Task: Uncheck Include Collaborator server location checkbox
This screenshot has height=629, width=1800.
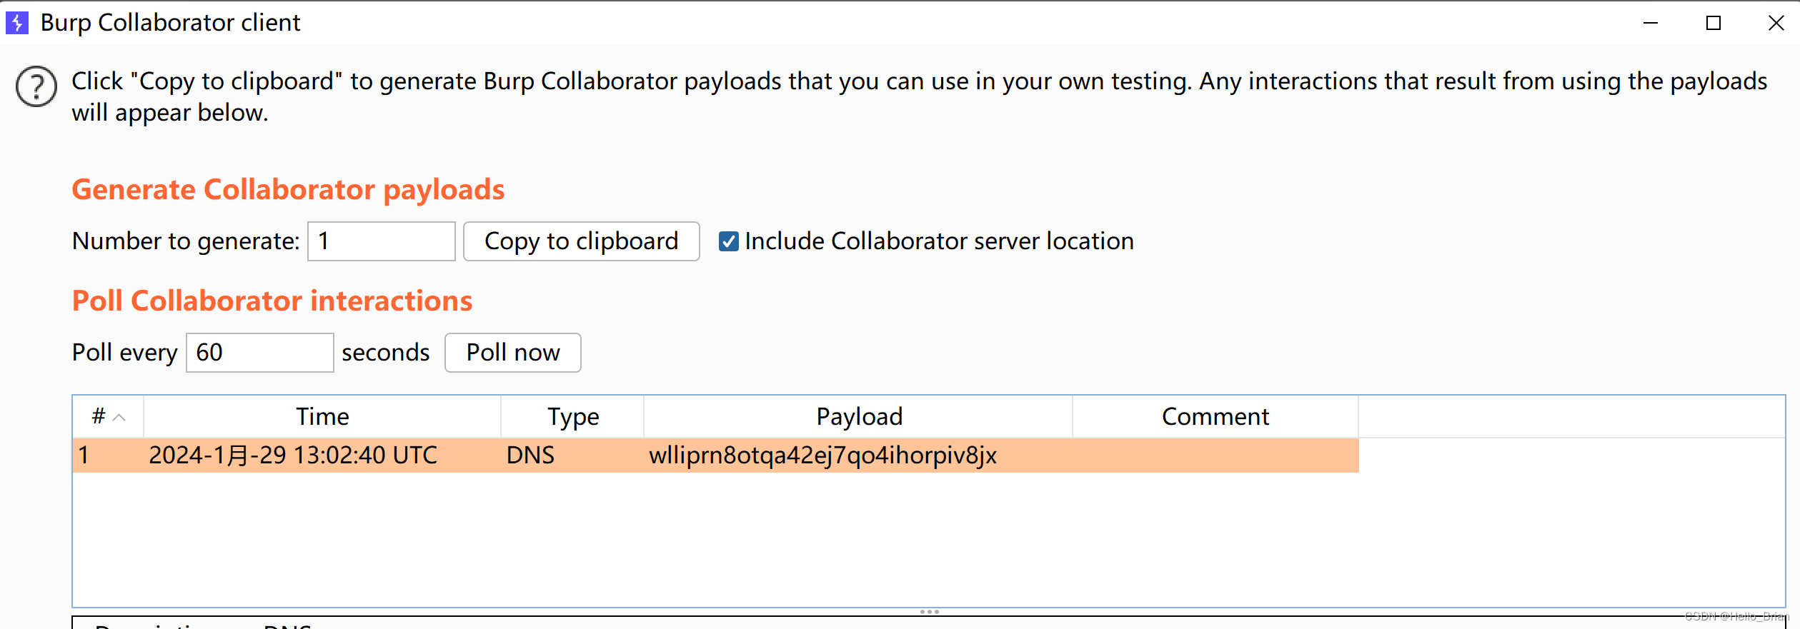Action: 728,241
